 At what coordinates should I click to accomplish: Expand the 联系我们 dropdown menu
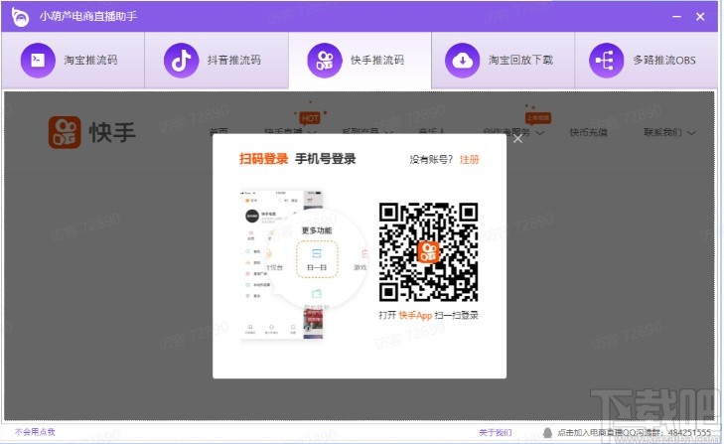point(669,132)
